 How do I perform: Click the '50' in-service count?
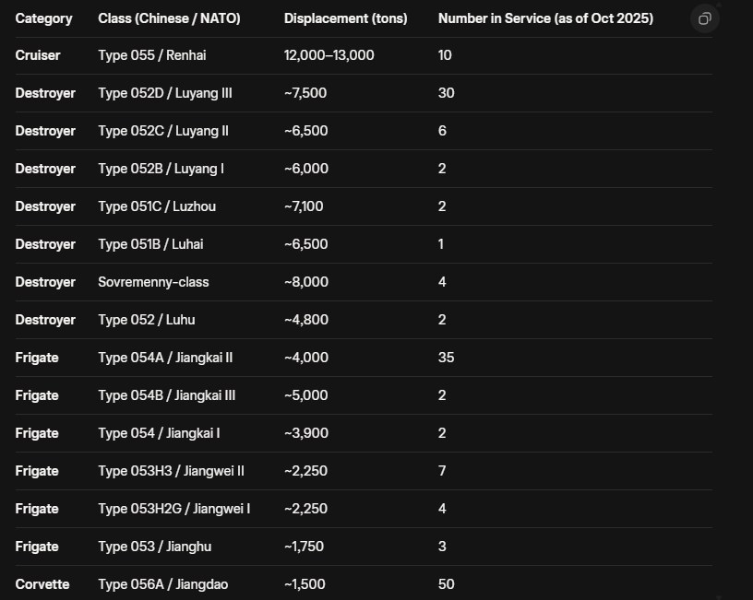pyautogui.click(x=446, y=584)
